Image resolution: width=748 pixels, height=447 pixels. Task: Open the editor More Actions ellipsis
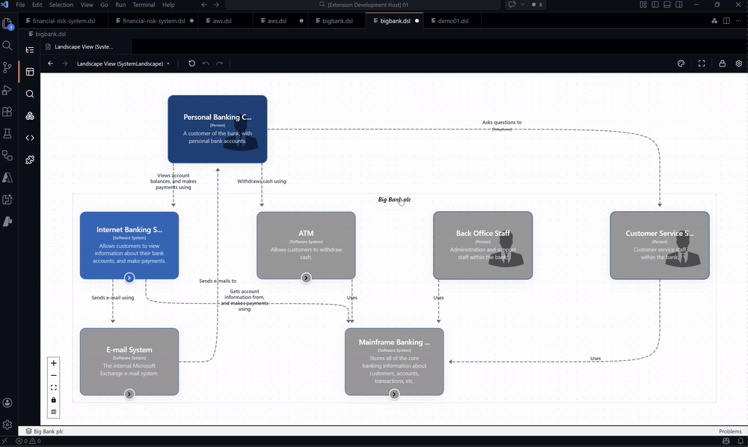(x=738, y=21)
